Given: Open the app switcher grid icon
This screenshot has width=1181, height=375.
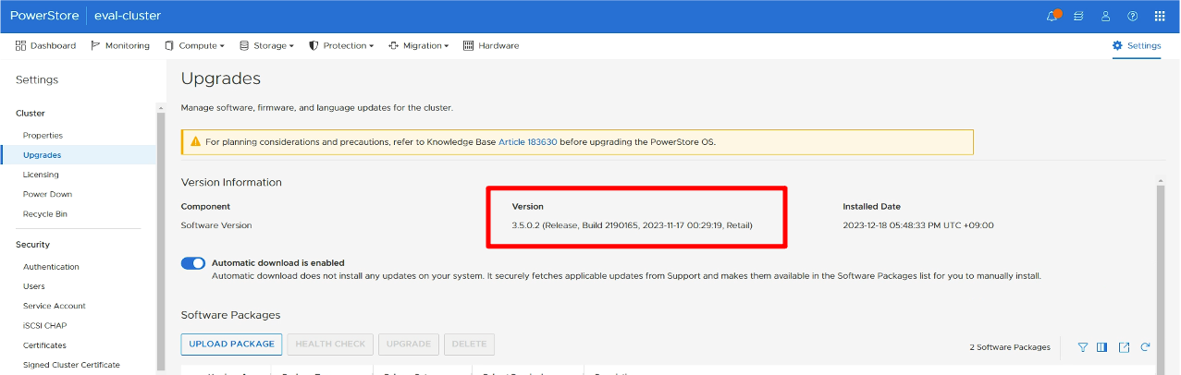Looking at the screenshot, I should tap(1159, 17).
